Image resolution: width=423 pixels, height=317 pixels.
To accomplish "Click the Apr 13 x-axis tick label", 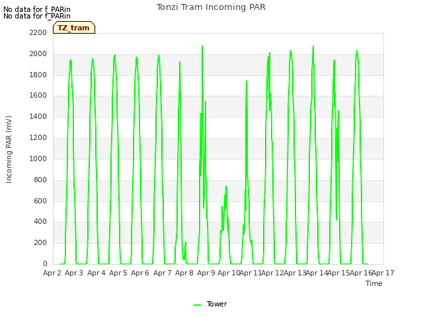I will click(295, 273).
